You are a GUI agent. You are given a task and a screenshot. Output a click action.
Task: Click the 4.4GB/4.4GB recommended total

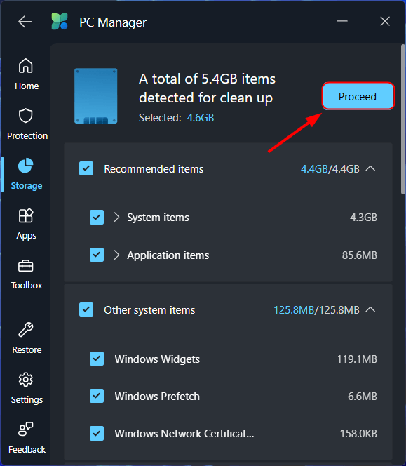[330, 169]
